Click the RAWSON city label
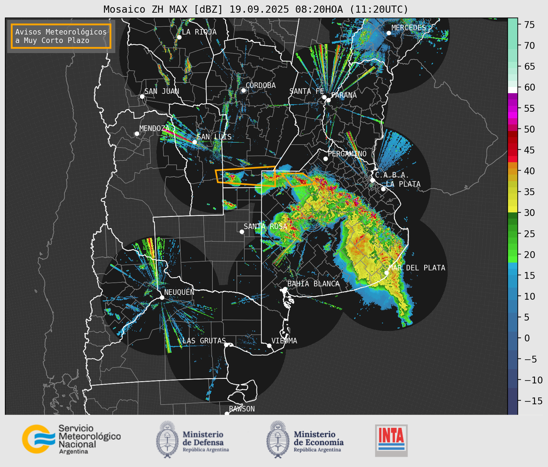This screenshot has height=467, width=548. point(242,409)
